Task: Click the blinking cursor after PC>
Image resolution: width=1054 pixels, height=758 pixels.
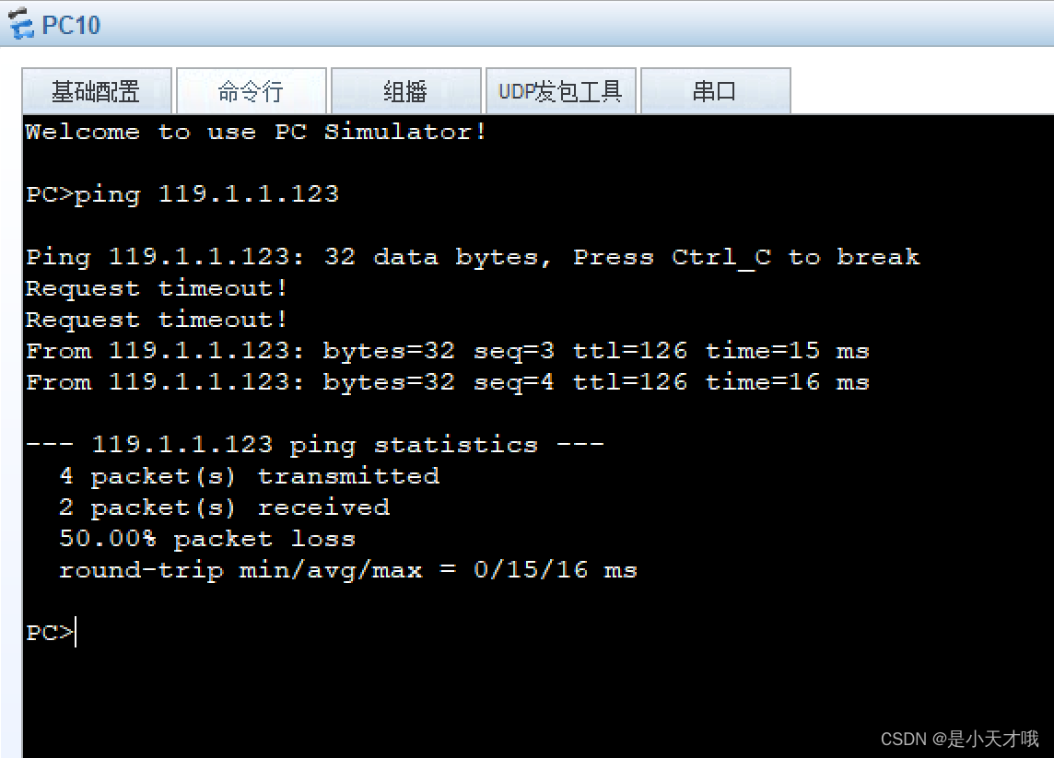Action: pos(76,633)
